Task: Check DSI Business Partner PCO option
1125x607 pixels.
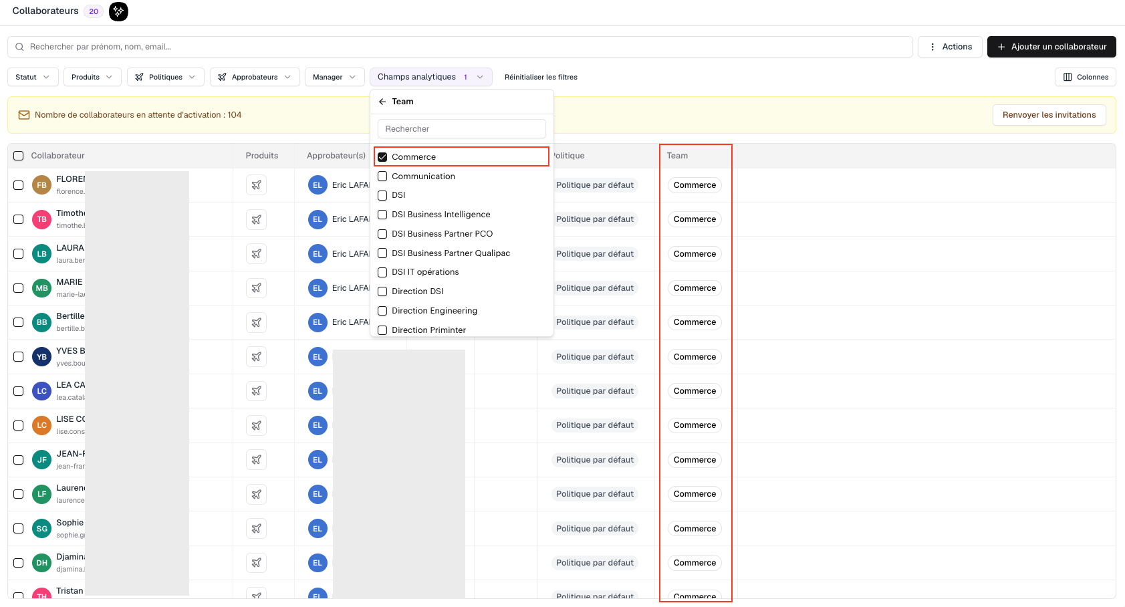Action: pos(382,234)
